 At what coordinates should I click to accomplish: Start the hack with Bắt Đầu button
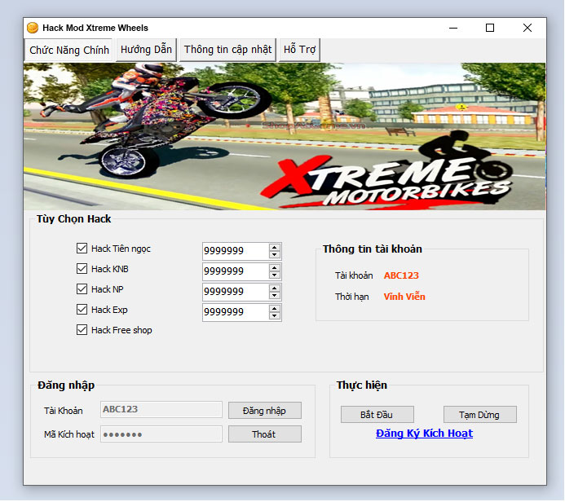tap(377, 415)
